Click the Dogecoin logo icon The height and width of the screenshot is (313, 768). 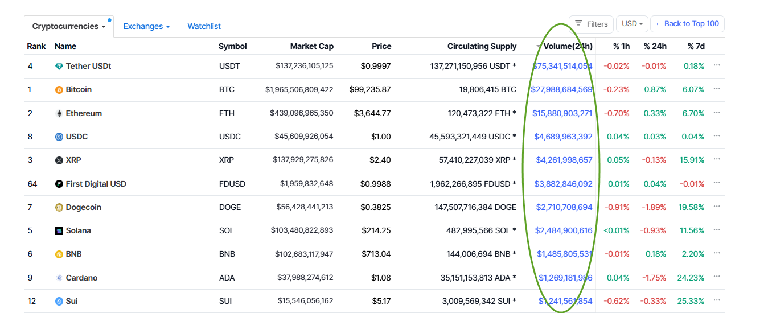click(59, 208)
